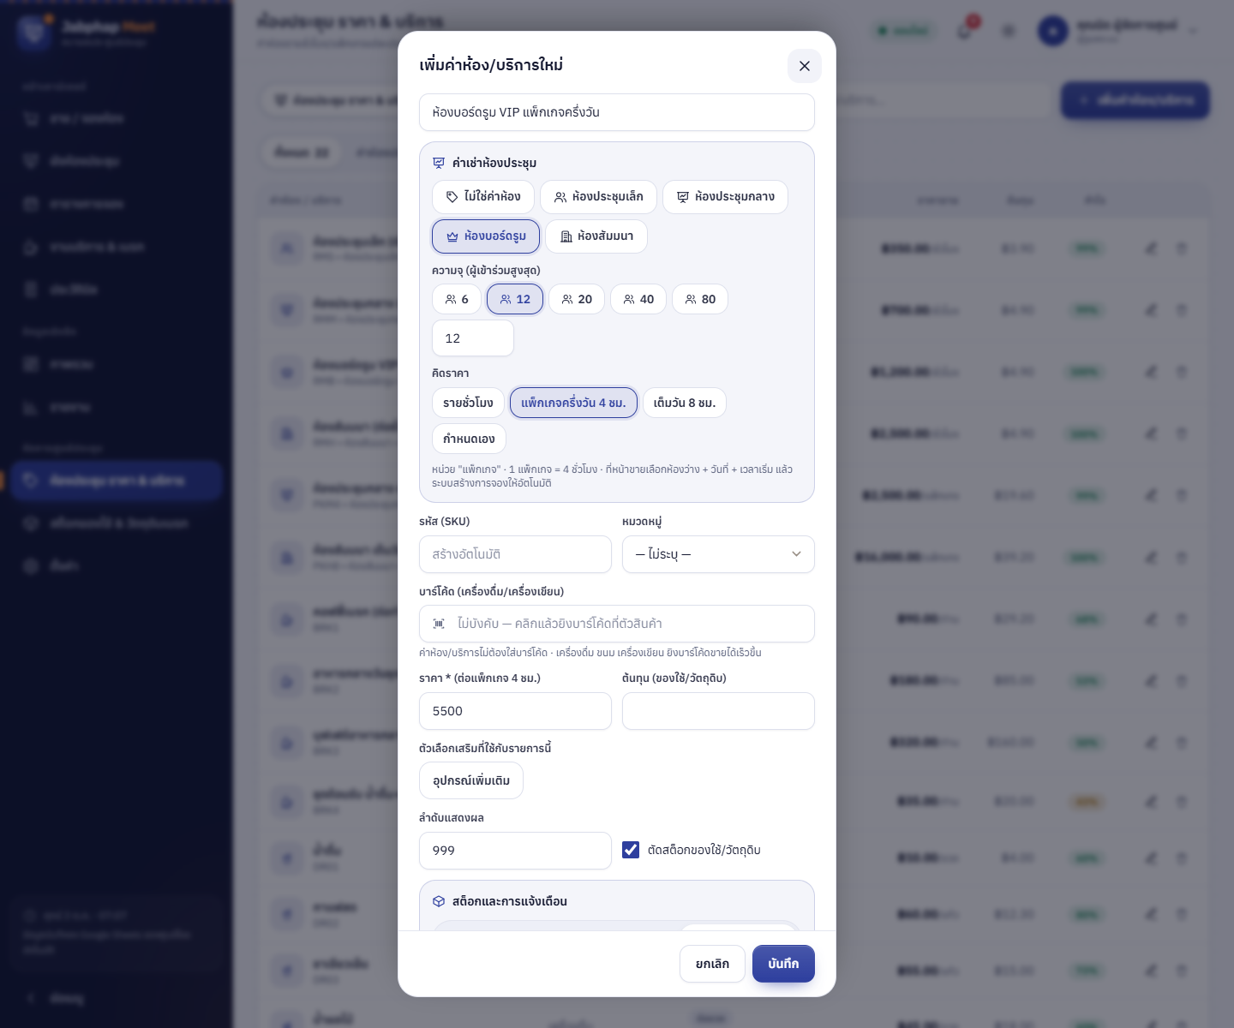Choose กำหนดเอง pricing mode
The height and width of the screenshot is (1028, 1234).
click(x=469, y=439)
